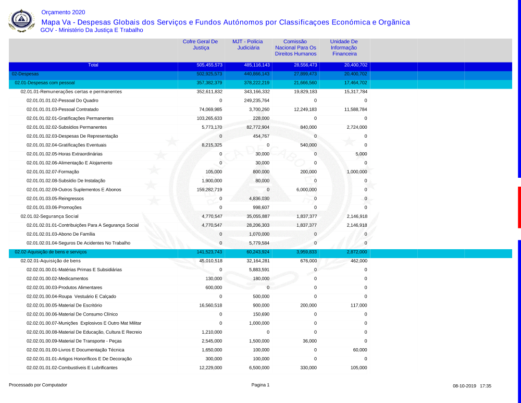This screenshot has height=403, width=521.
Task: Click the 'Mapa Va - Despesas Globais' title
Action: (225, 22)
